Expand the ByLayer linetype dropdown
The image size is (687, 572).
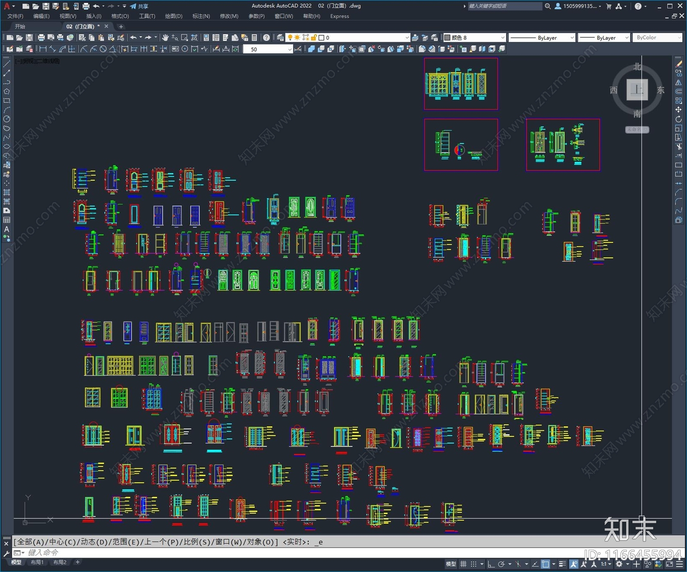tap(542, 38)
